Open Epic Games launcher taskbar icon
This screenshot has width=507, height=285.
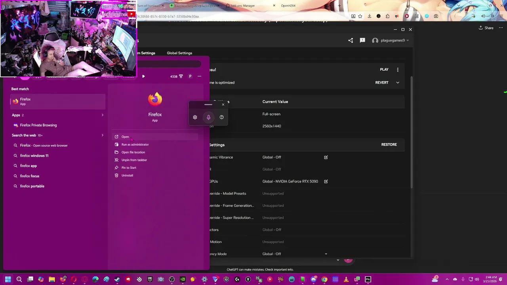150,279
